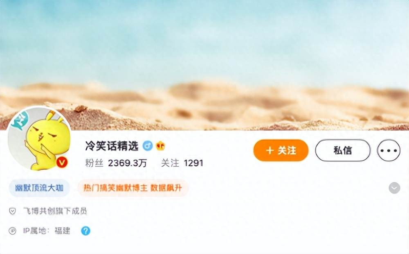Open private message via 私信 button
This screenshot has height=254, width=409.
tap(343, 150)
